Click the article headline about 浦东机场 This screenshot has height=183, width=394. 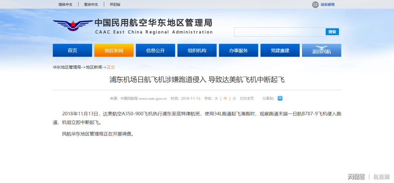[197, 80]
